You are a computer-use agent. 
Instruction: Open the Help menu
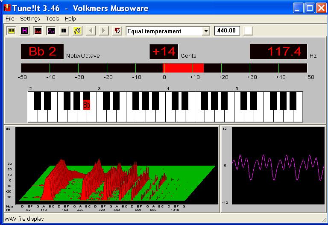coord(70,19)
